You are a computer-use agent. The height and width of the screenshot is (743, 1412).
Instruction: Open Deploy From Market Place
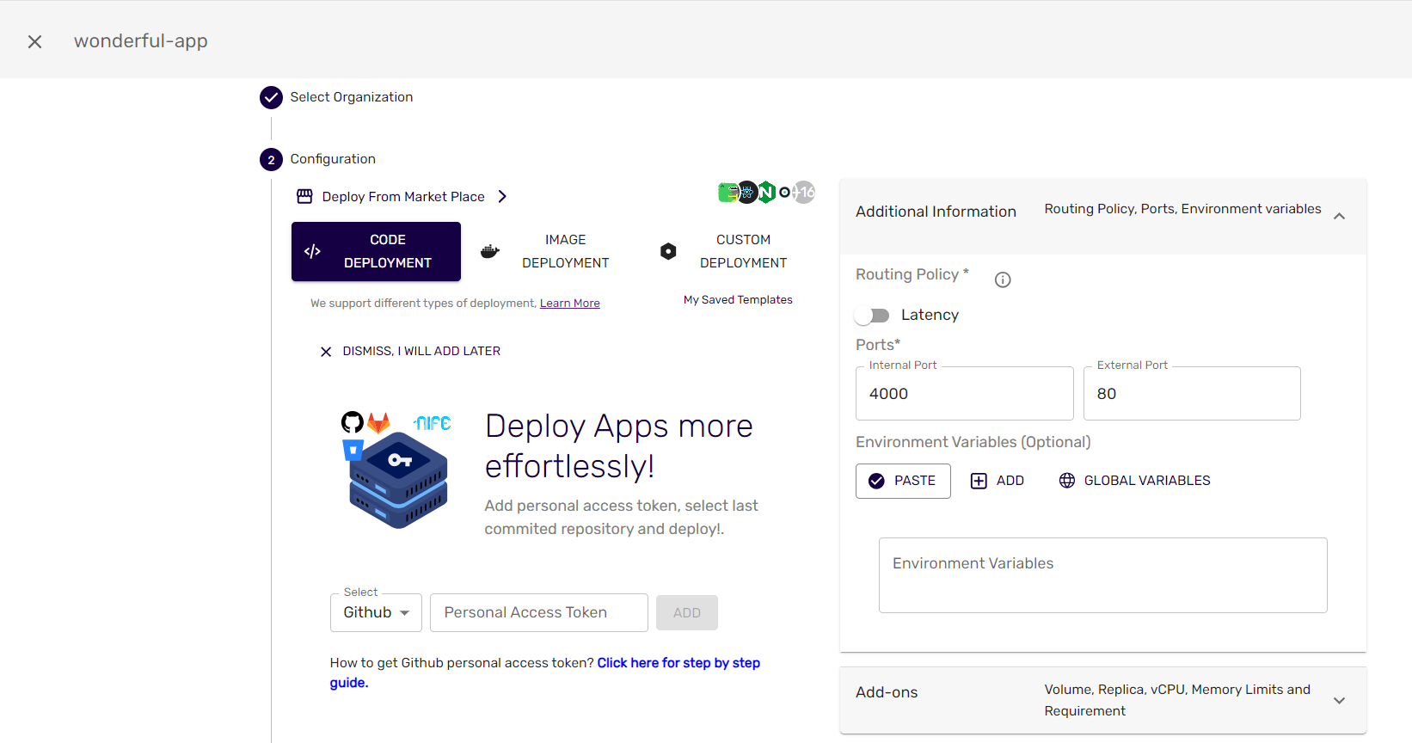coord(403,197)
